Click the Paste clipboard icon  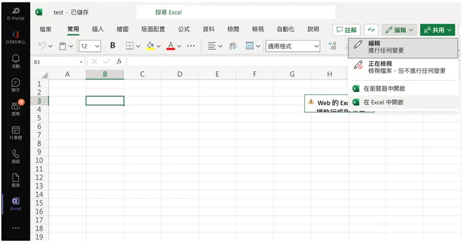tap(63, 46)
